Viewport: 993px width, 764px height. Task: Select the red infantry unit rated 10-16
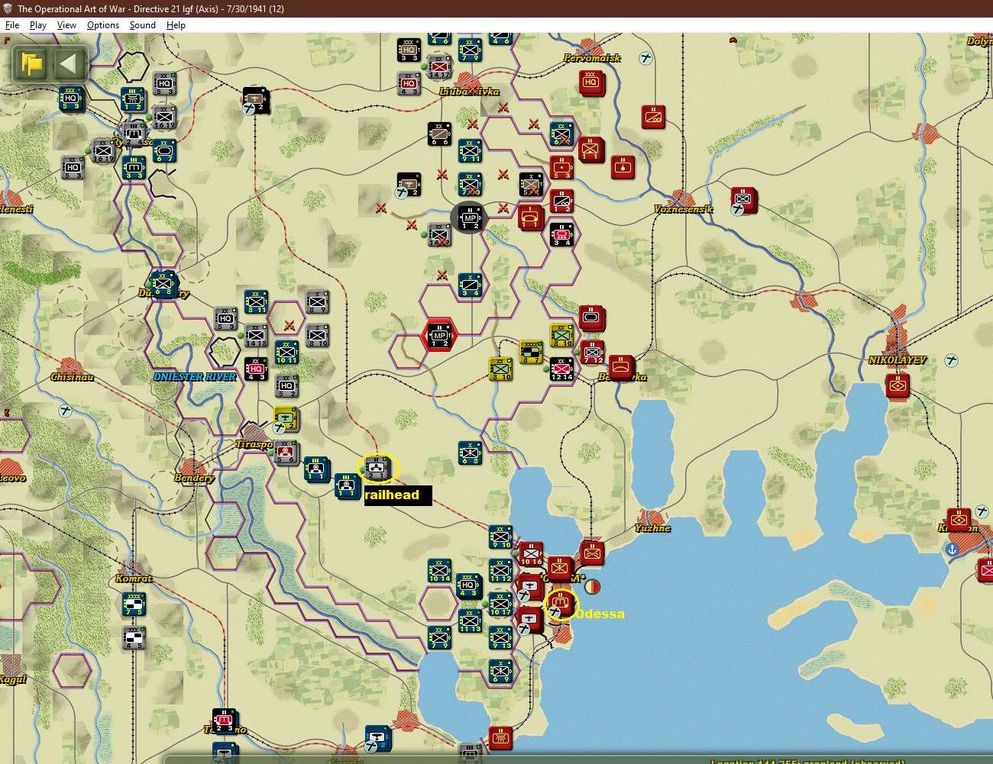click(x=531, y=553)
